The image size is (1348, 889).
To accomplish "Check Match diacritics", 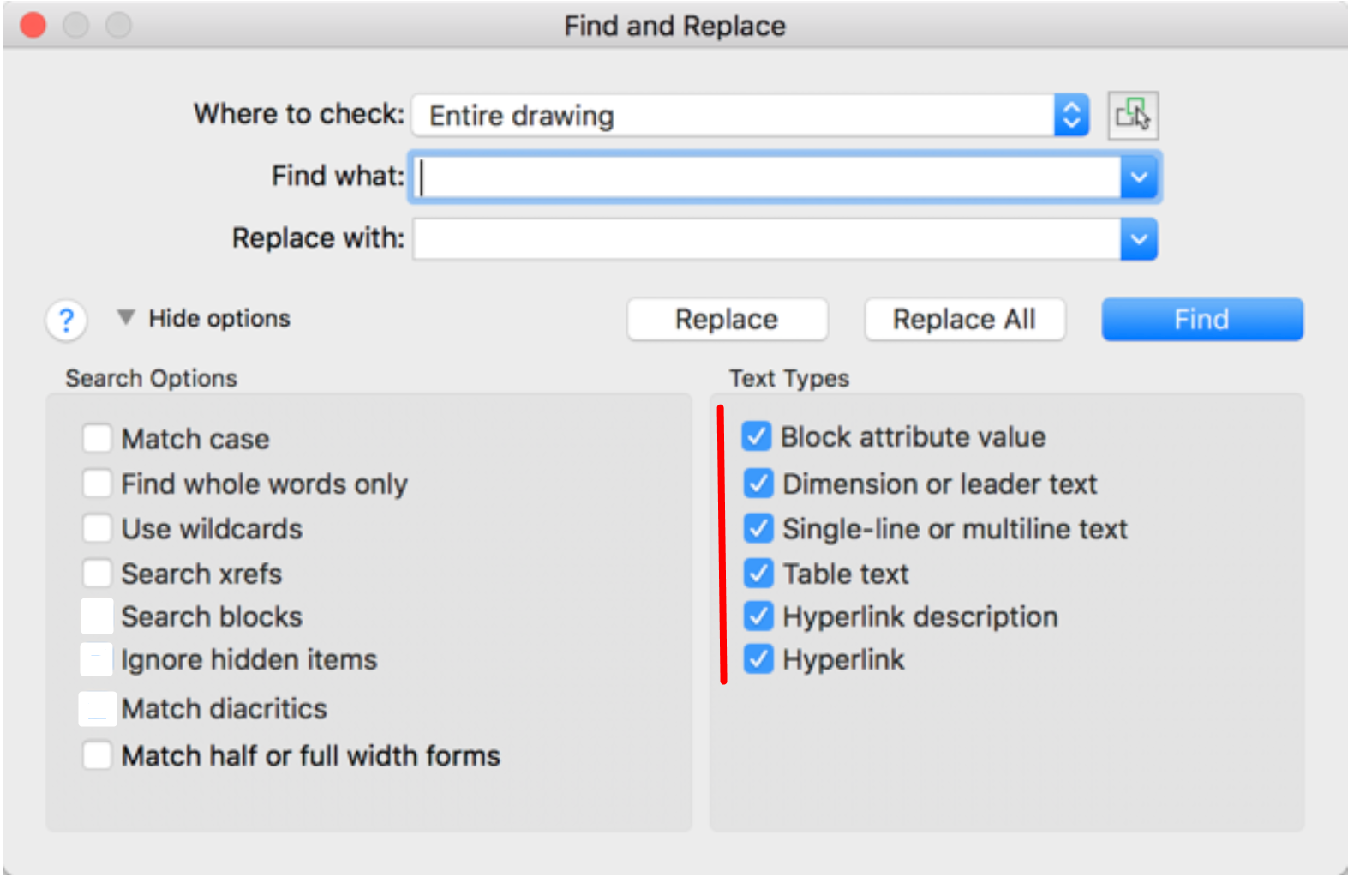I will (97, 708).
